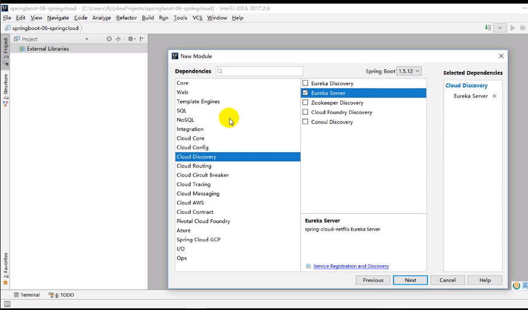Open the Navigate menu
Image resolution: width=528 pixels, height=310 pixels.
click(58, 18)
